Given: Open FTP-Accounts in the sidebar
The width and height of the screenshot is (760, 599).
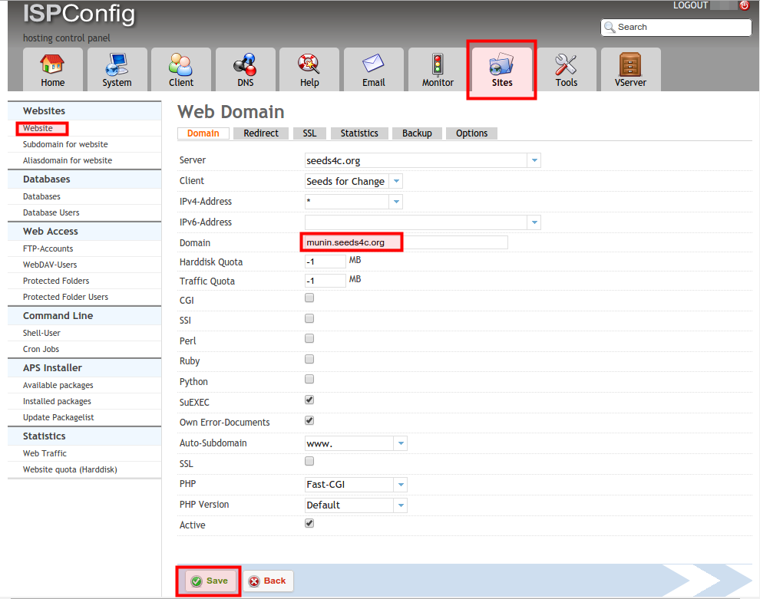Looking at the screenshot, I should pyautogui.click(x=48, y=248).
